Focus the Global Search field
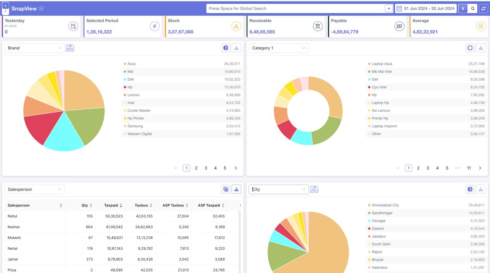 click(296, 8)
